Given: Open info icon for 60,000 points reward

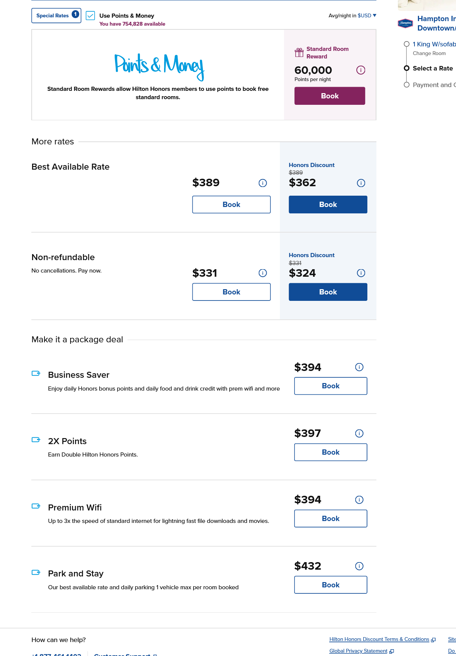Looking at the screenshot, I should click(361, 70).
